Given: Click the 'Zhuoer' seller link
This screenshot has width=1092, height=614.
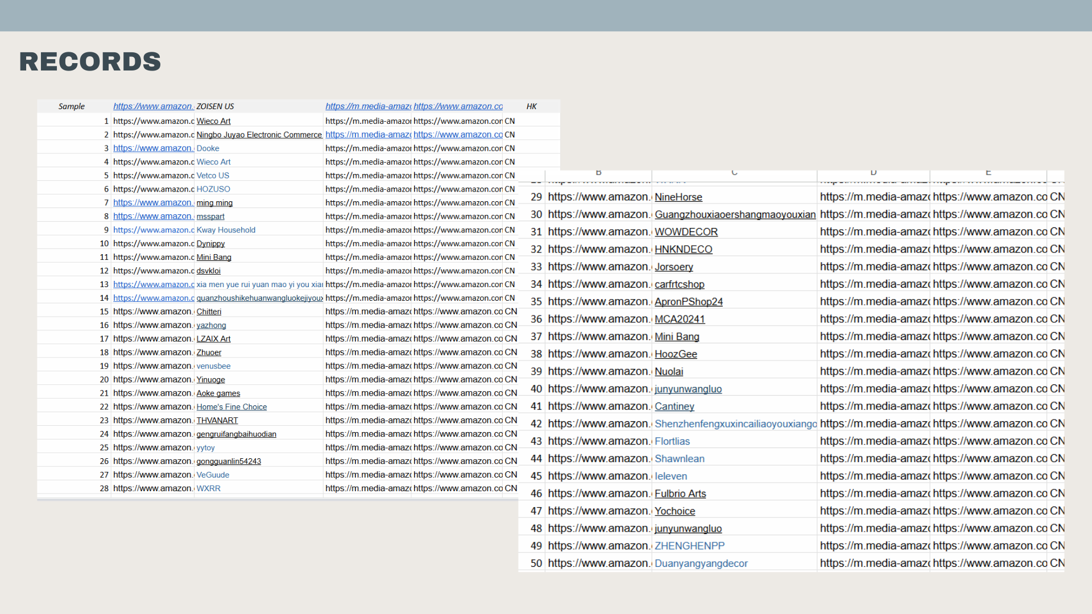Looking at the screenshot, I should coord(209,353).
